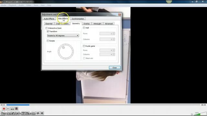Click the Puzzle game Columns value field
Viewport: 207px width, 116px height.
point(106,54)
